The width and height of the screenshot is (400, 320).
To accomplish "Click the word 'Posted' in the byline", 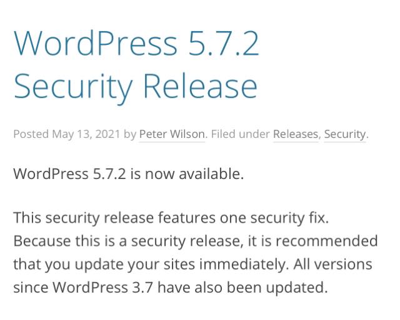I will point(31,134).
